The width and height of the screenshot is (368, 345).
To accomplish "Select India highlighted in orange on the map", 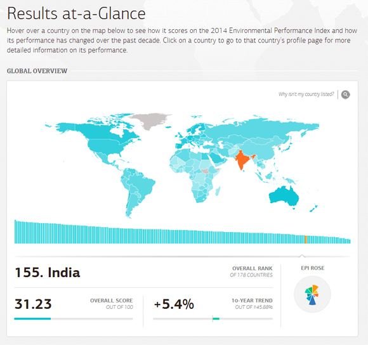I will tap(243, 160).
